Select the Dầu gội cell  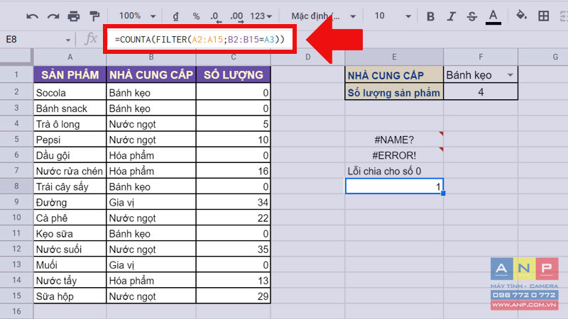[x=70, y=155]
